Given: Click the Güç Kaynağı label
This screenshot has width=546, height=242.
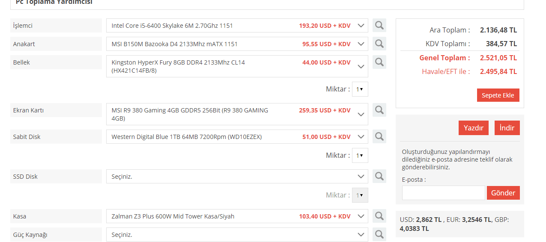Looking at the screenshot, I should tap(30, 235).
